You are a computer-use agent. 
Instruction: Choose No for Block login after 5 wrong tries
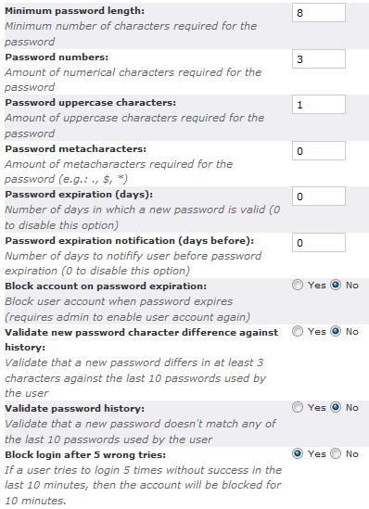(336, 453)
